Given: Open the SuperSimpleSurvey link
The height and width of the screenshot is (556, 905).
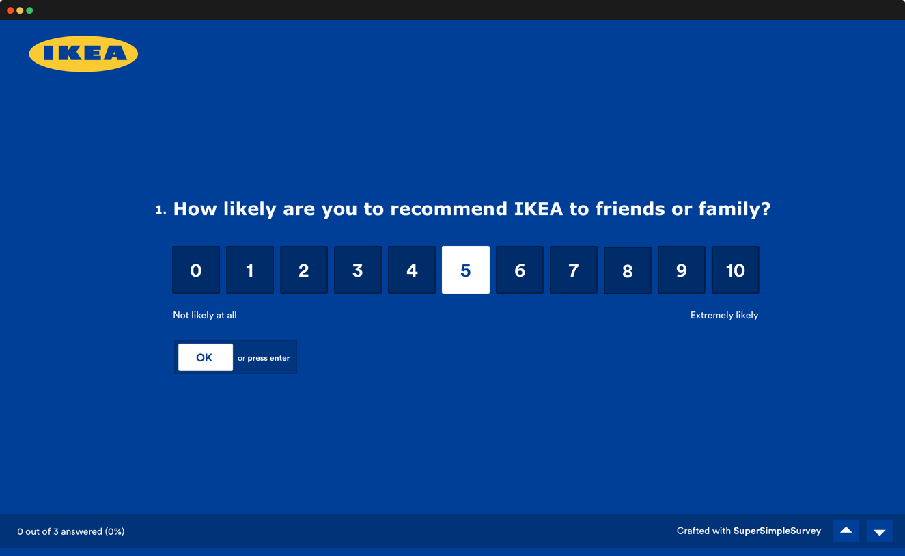Looking at the screenshot, I should [777, 531].
